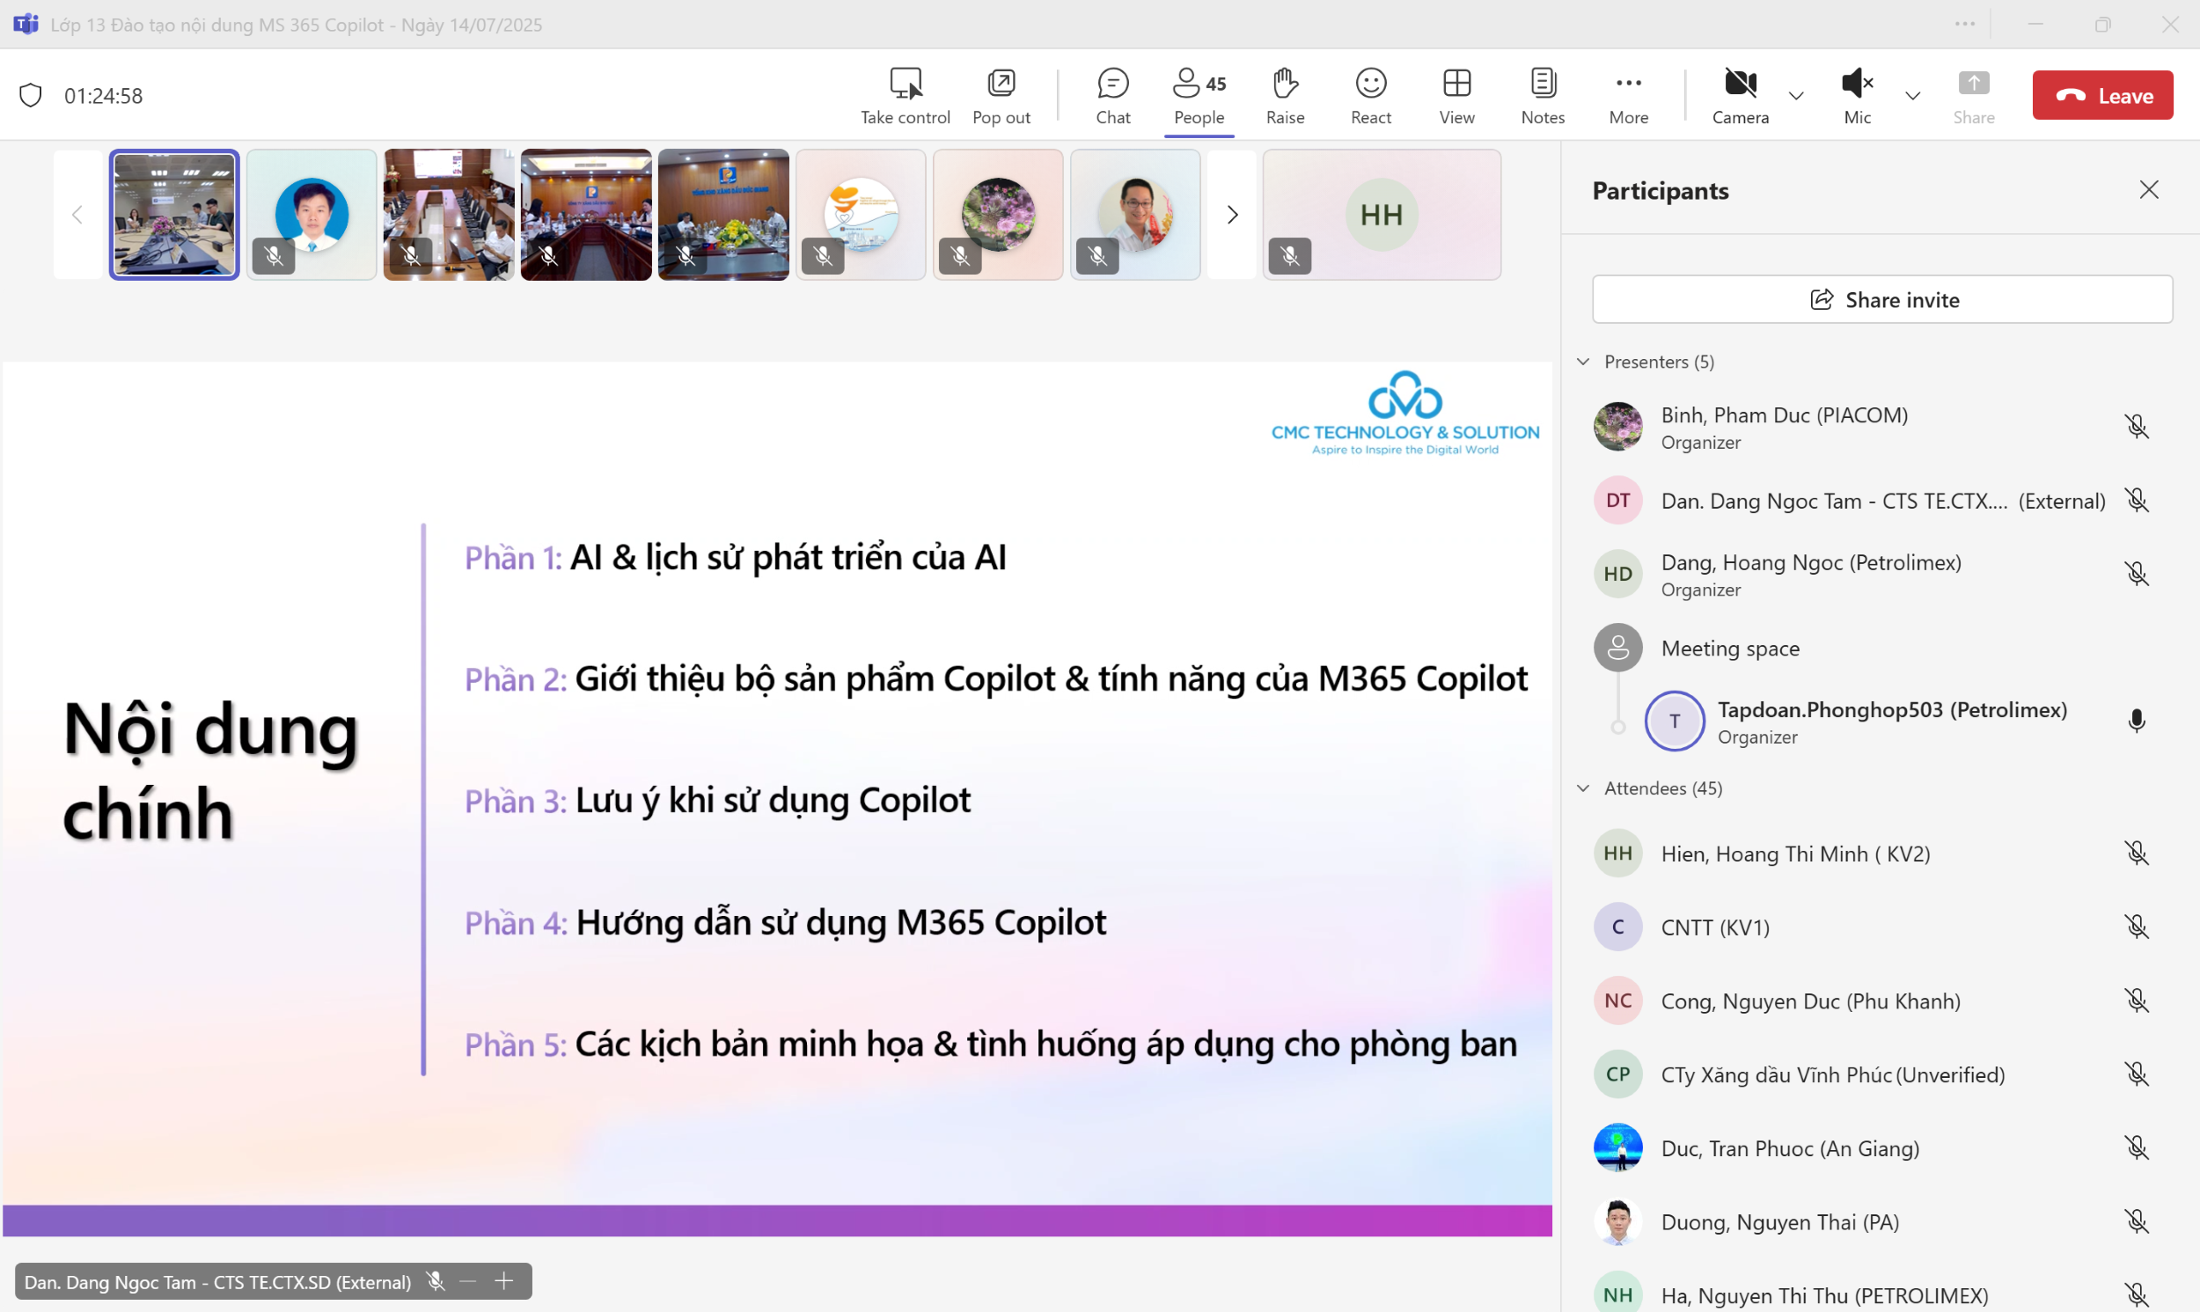This screenshot has width=2200, height=1312.
Task: Click Take control of presentation
Action: point(906,93)
